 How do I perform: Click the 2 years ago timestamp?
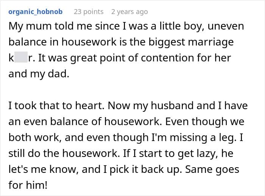point(129,12)
